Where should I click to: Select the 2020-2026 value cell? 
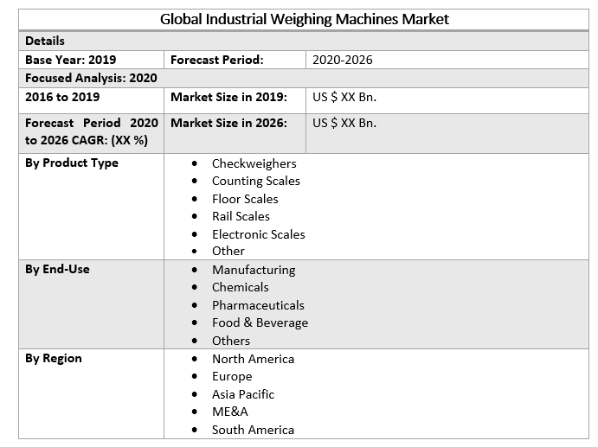pos(343,60)
